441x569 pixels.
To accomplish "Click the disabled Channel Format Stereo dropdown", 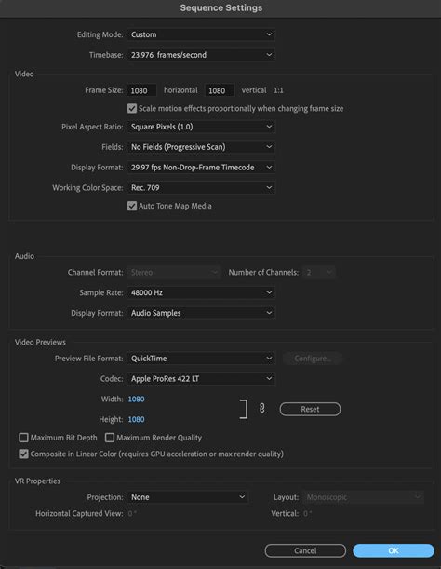I will (x=174, y=272).
